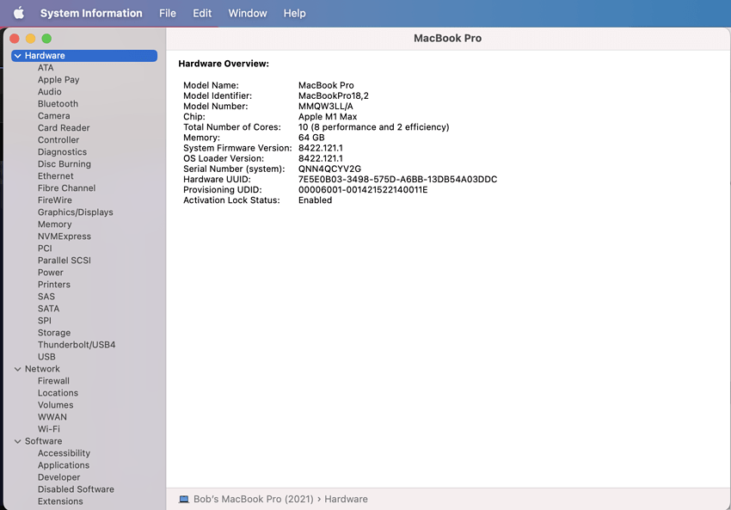Collapse the Software section
The height and width of the screenshot is (510, 731).
pos(17,440)
